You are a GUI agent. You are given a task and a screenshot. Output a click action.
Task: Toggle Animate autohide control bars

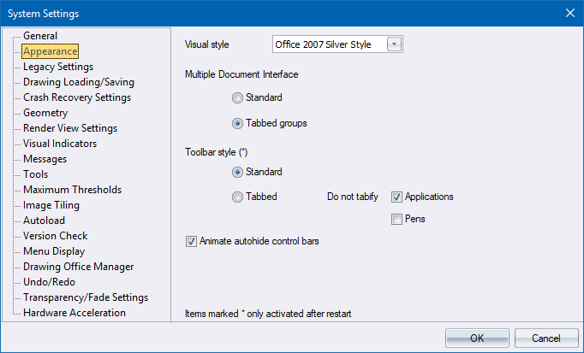pyautogui.click(x=191, y=242)
